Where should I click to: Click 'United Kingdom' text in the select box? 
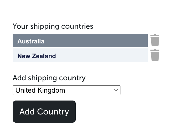point(40,90)
